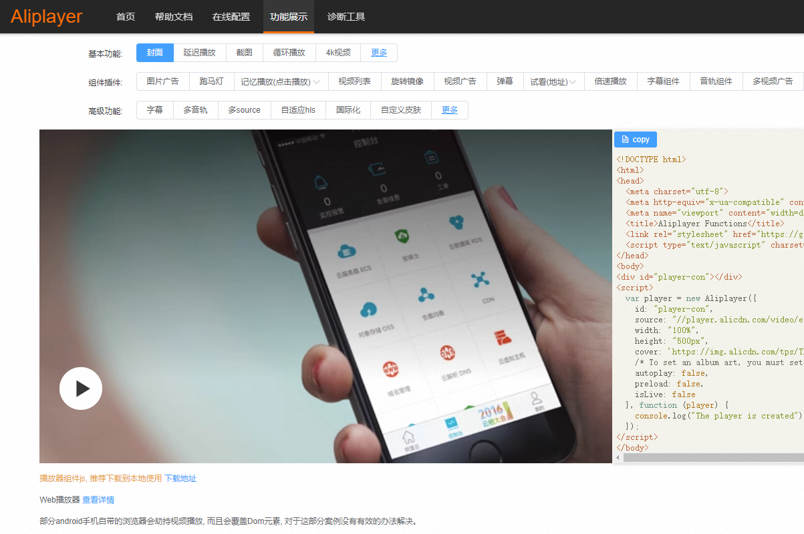Select the 弹幕 plugin button
Screen dimensions: 804x534
pyautogui.click(x=505, y=81)
